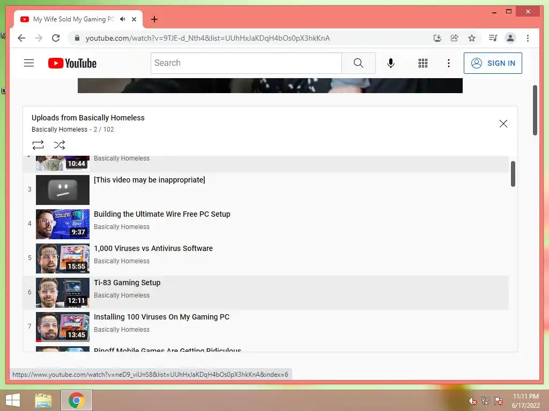Search with your voice microphone

[391, 63]
